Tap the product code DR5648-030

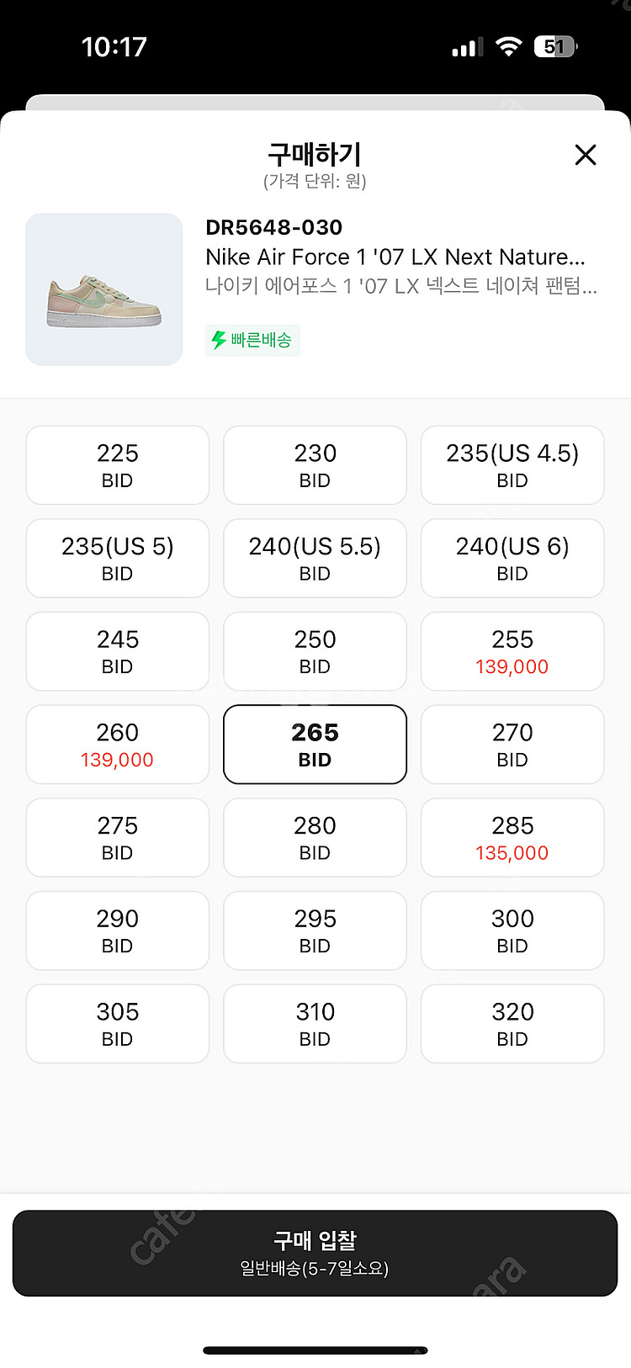click(x=274, y=227)
